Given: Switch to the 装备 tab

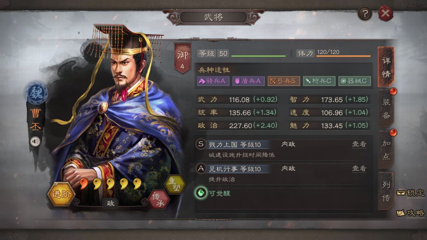Looking at the screenshot, I should tap(386, 109).
